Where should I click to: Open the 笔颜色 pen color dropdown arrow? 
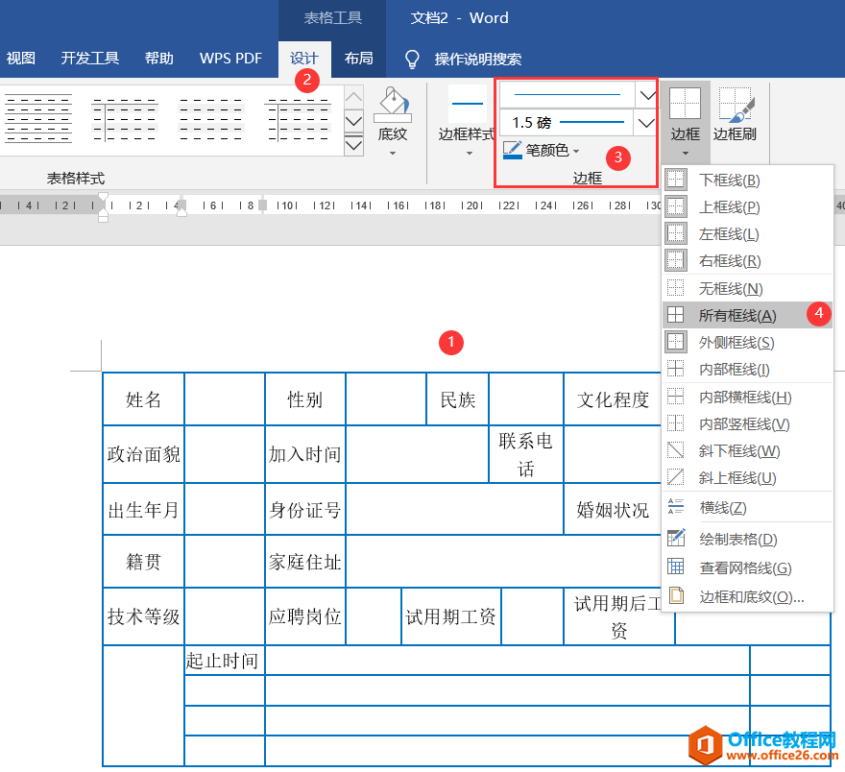tap(576, 151)
